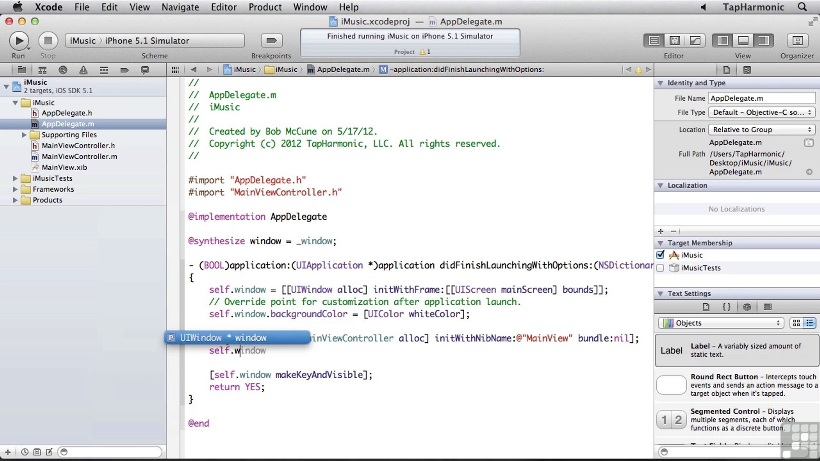Jump to next issue arrow

[648, 70]
